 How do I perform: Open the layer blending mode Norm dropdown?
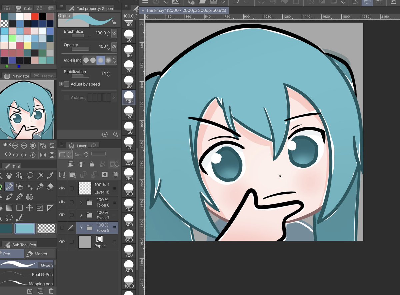coord(81,155)
